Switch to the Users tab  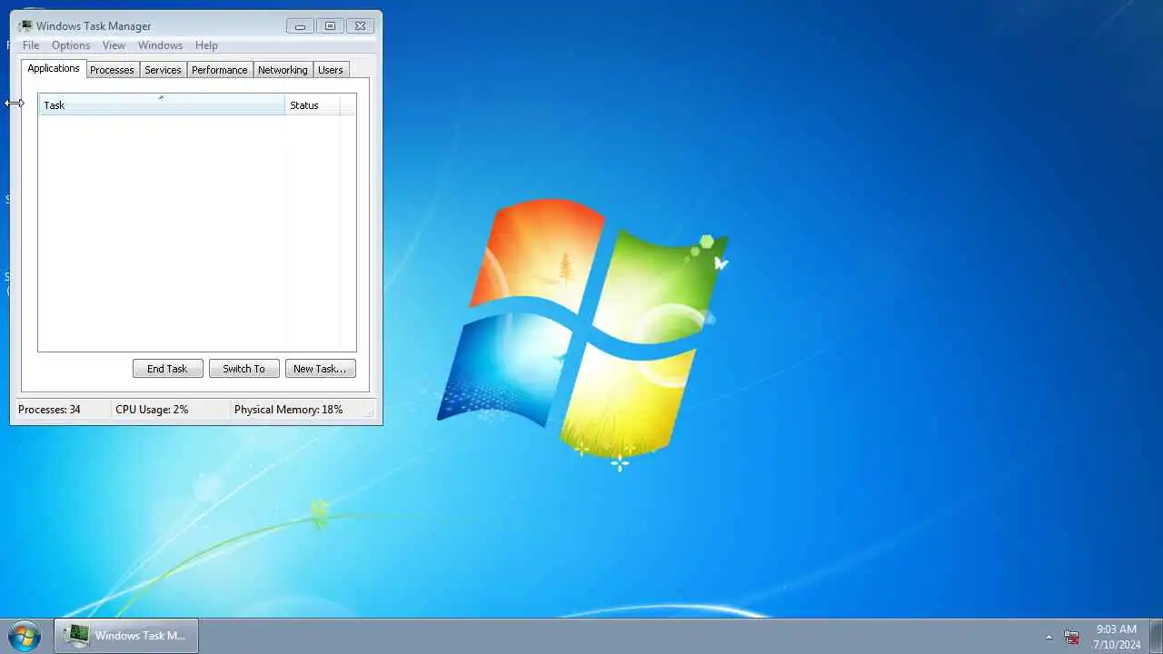point(331,70)
